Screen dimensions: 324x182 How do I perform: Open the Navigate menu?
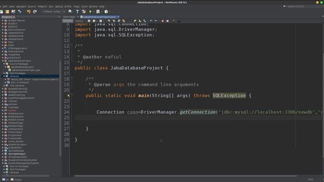click(21, 7)
